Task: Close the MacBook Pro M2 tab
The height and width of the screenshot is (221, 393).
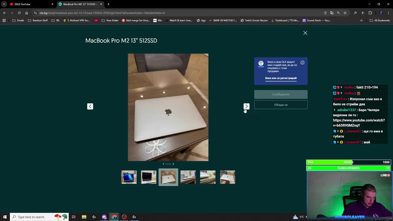Action: tap(101, 4)
